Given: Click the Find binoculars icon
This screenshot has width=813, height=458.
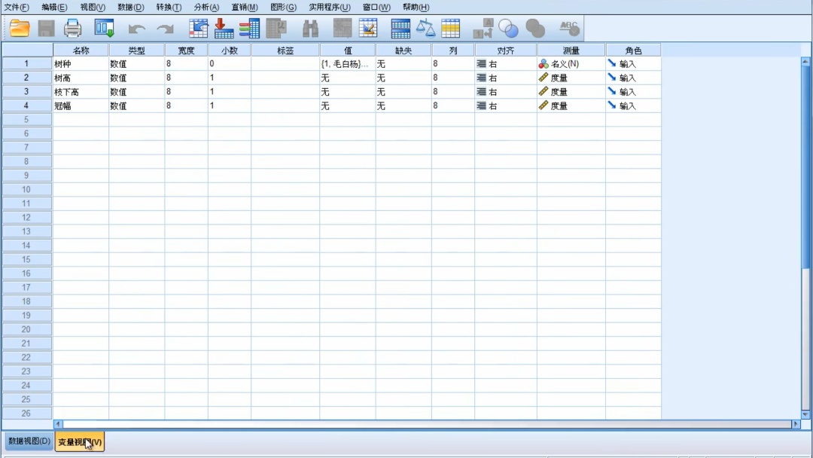Looking at the screenshot, I should pyautogui.click(x=310, y=29).
